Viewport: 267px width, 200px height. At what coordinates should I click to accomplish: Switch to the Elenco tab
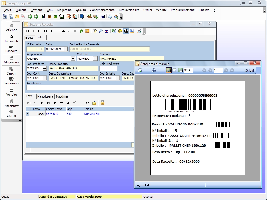(29, 38)
